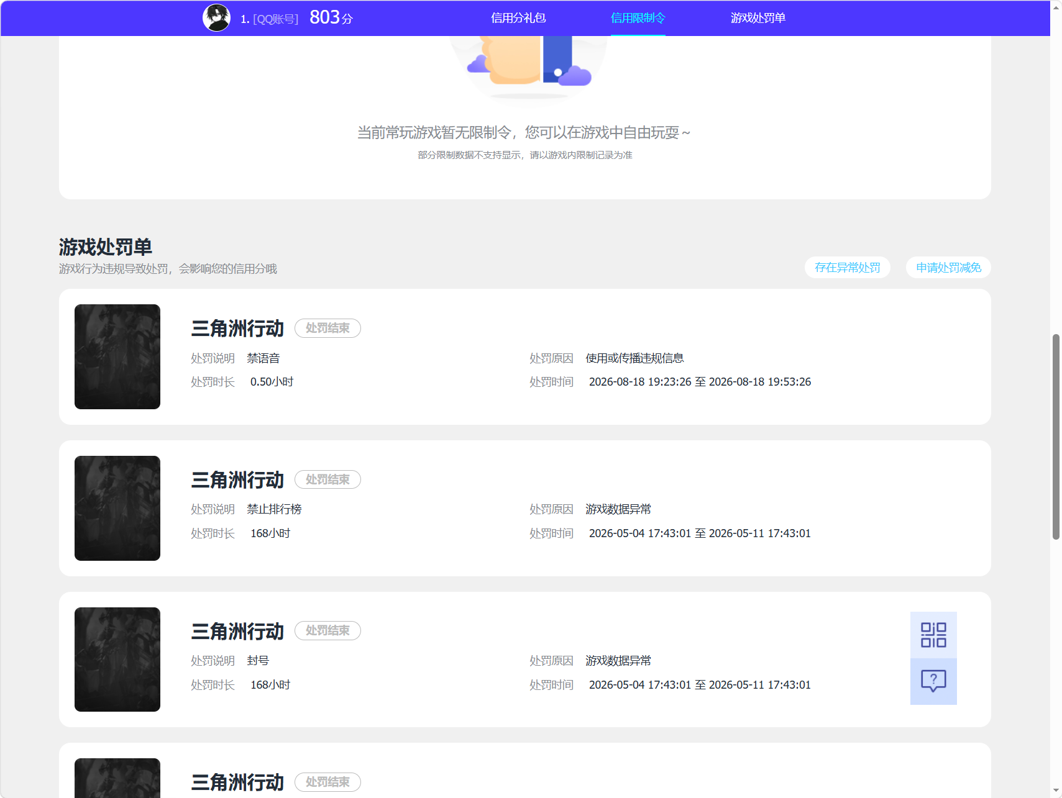This screenshot has height=798, width=1062.
Task: Select the 信用限制令 tab
Action: 638,18
